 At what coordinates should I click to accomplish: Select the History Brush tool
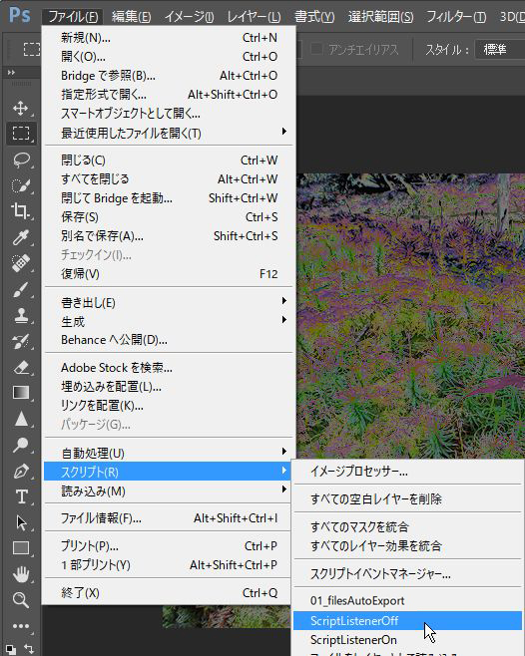[x=21, y=341]
